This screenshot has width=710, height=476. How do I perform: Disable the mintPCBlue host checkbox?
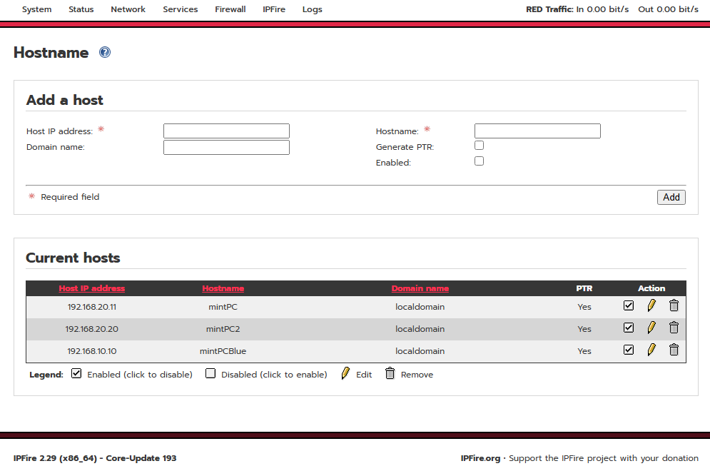[x=629, y=350]
